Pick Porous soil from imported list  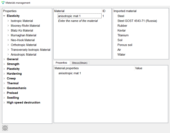tap(125, 45)
